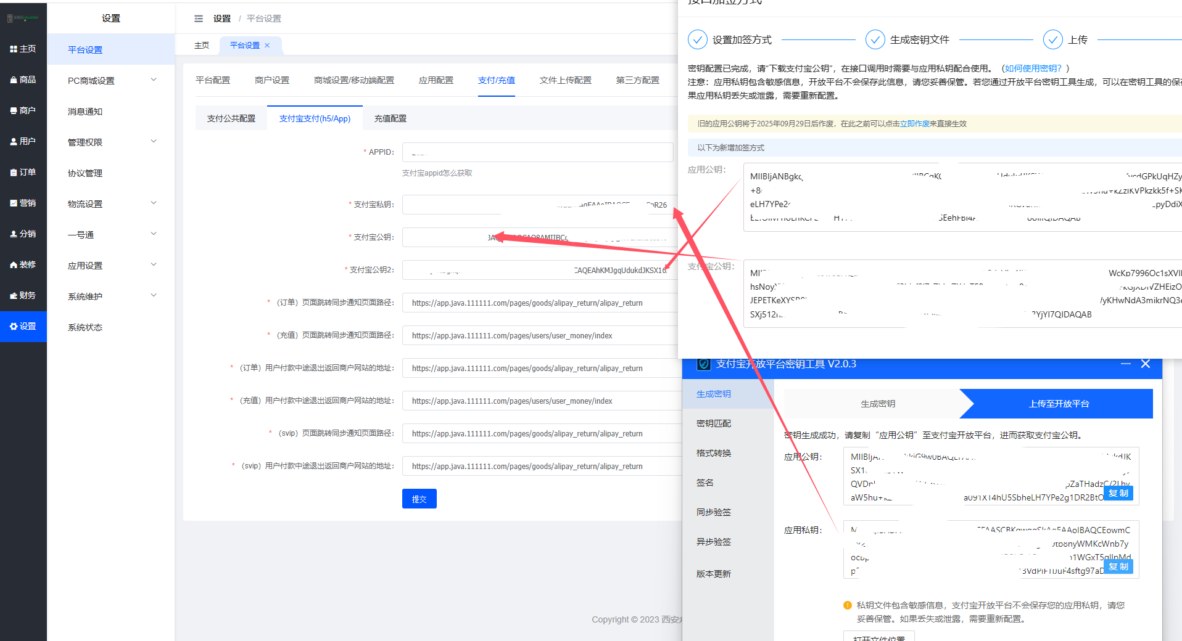Screen dimensions: 1182x641
Task: Select the 生成密钥 step in key tool
Action: click(x=878, y=404)
